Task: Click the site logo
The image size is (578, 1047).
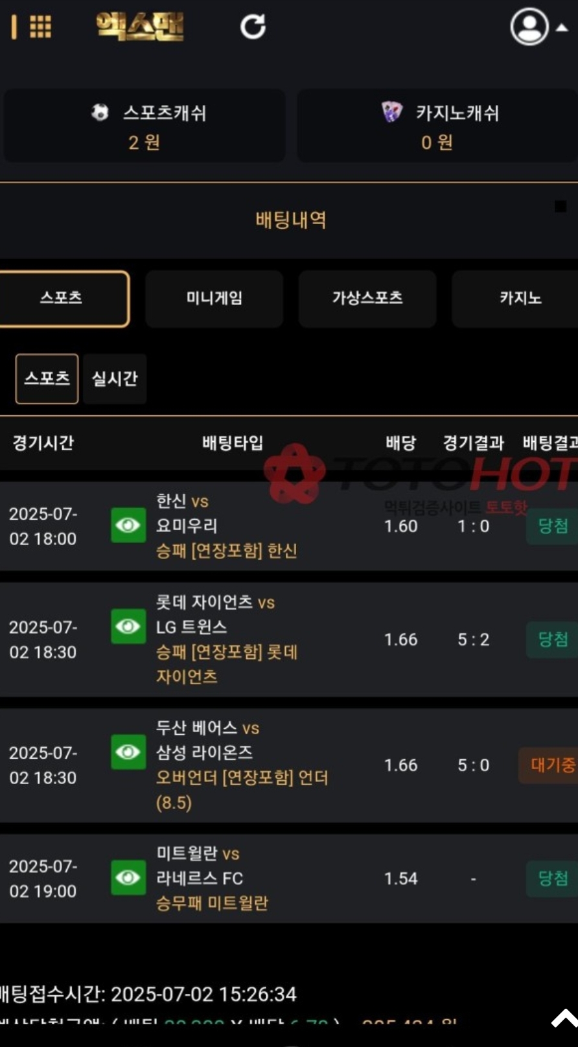Action: pos(140,27)
